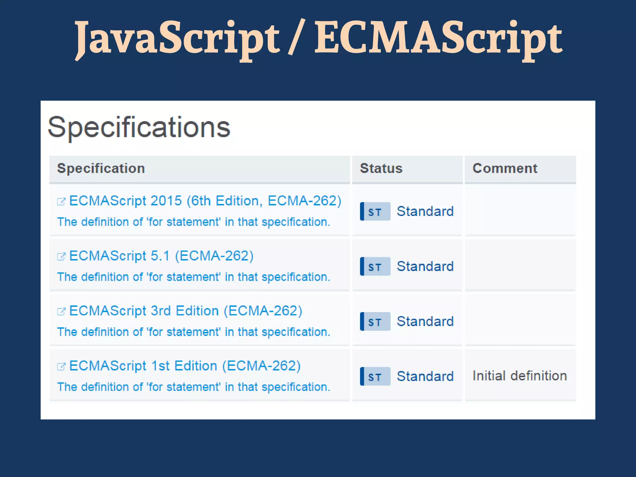The width and height of the screenshot is (636, 477).
Task: Open the ECMAScript 2015 (6th Edition, ECMA-262) link
Action: coord(205,201)
